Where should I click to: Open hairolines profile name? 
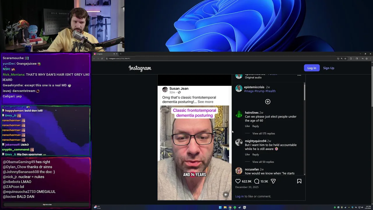click(x=251, y=113)
